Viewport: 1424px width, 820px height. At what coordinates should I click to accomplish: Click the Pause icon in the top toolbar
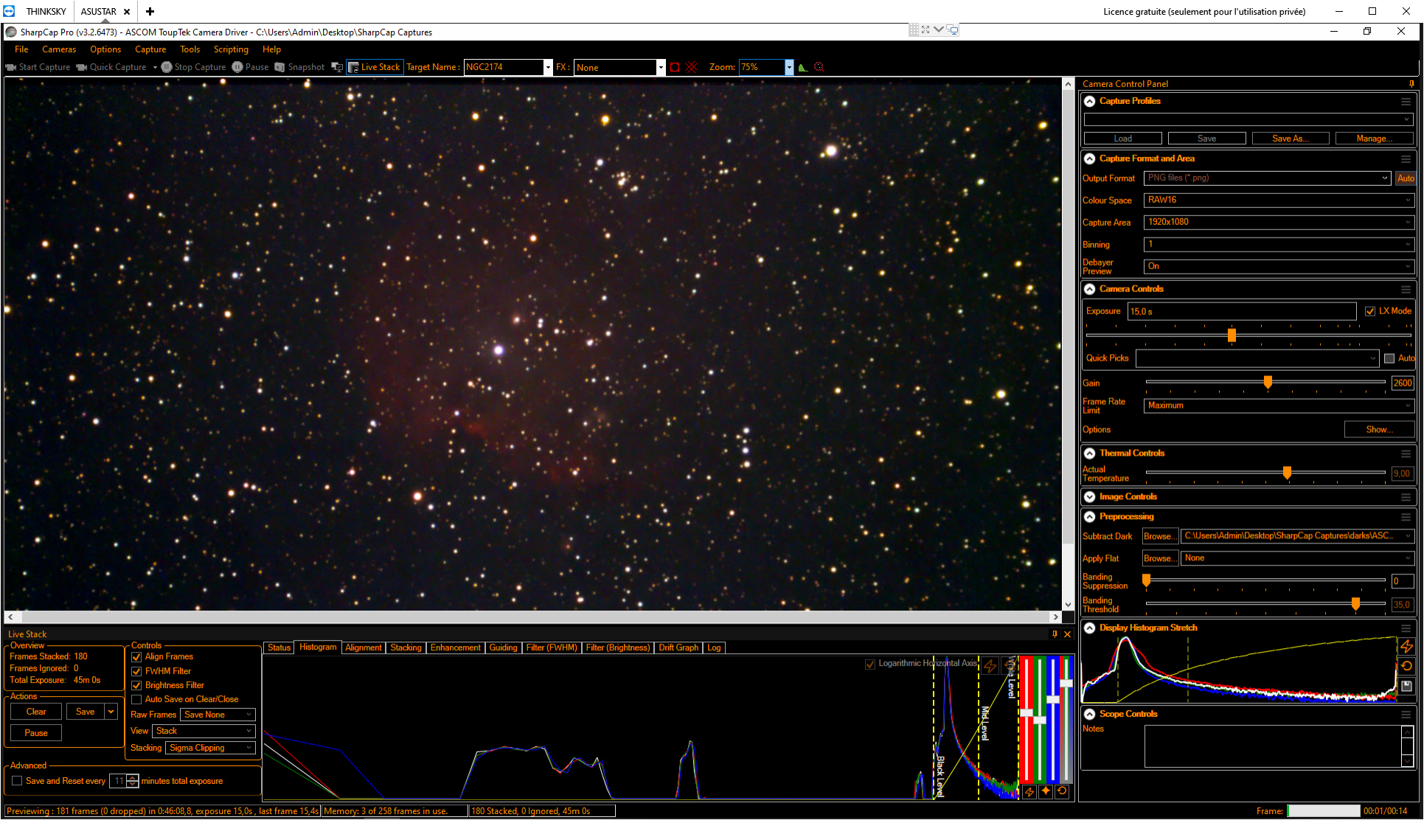click(237, 67)
